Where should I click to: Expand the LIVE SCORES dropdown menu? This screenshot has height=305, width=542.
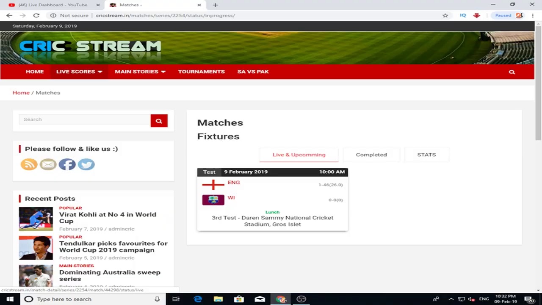pyautogui.click(x=79, y=72)
